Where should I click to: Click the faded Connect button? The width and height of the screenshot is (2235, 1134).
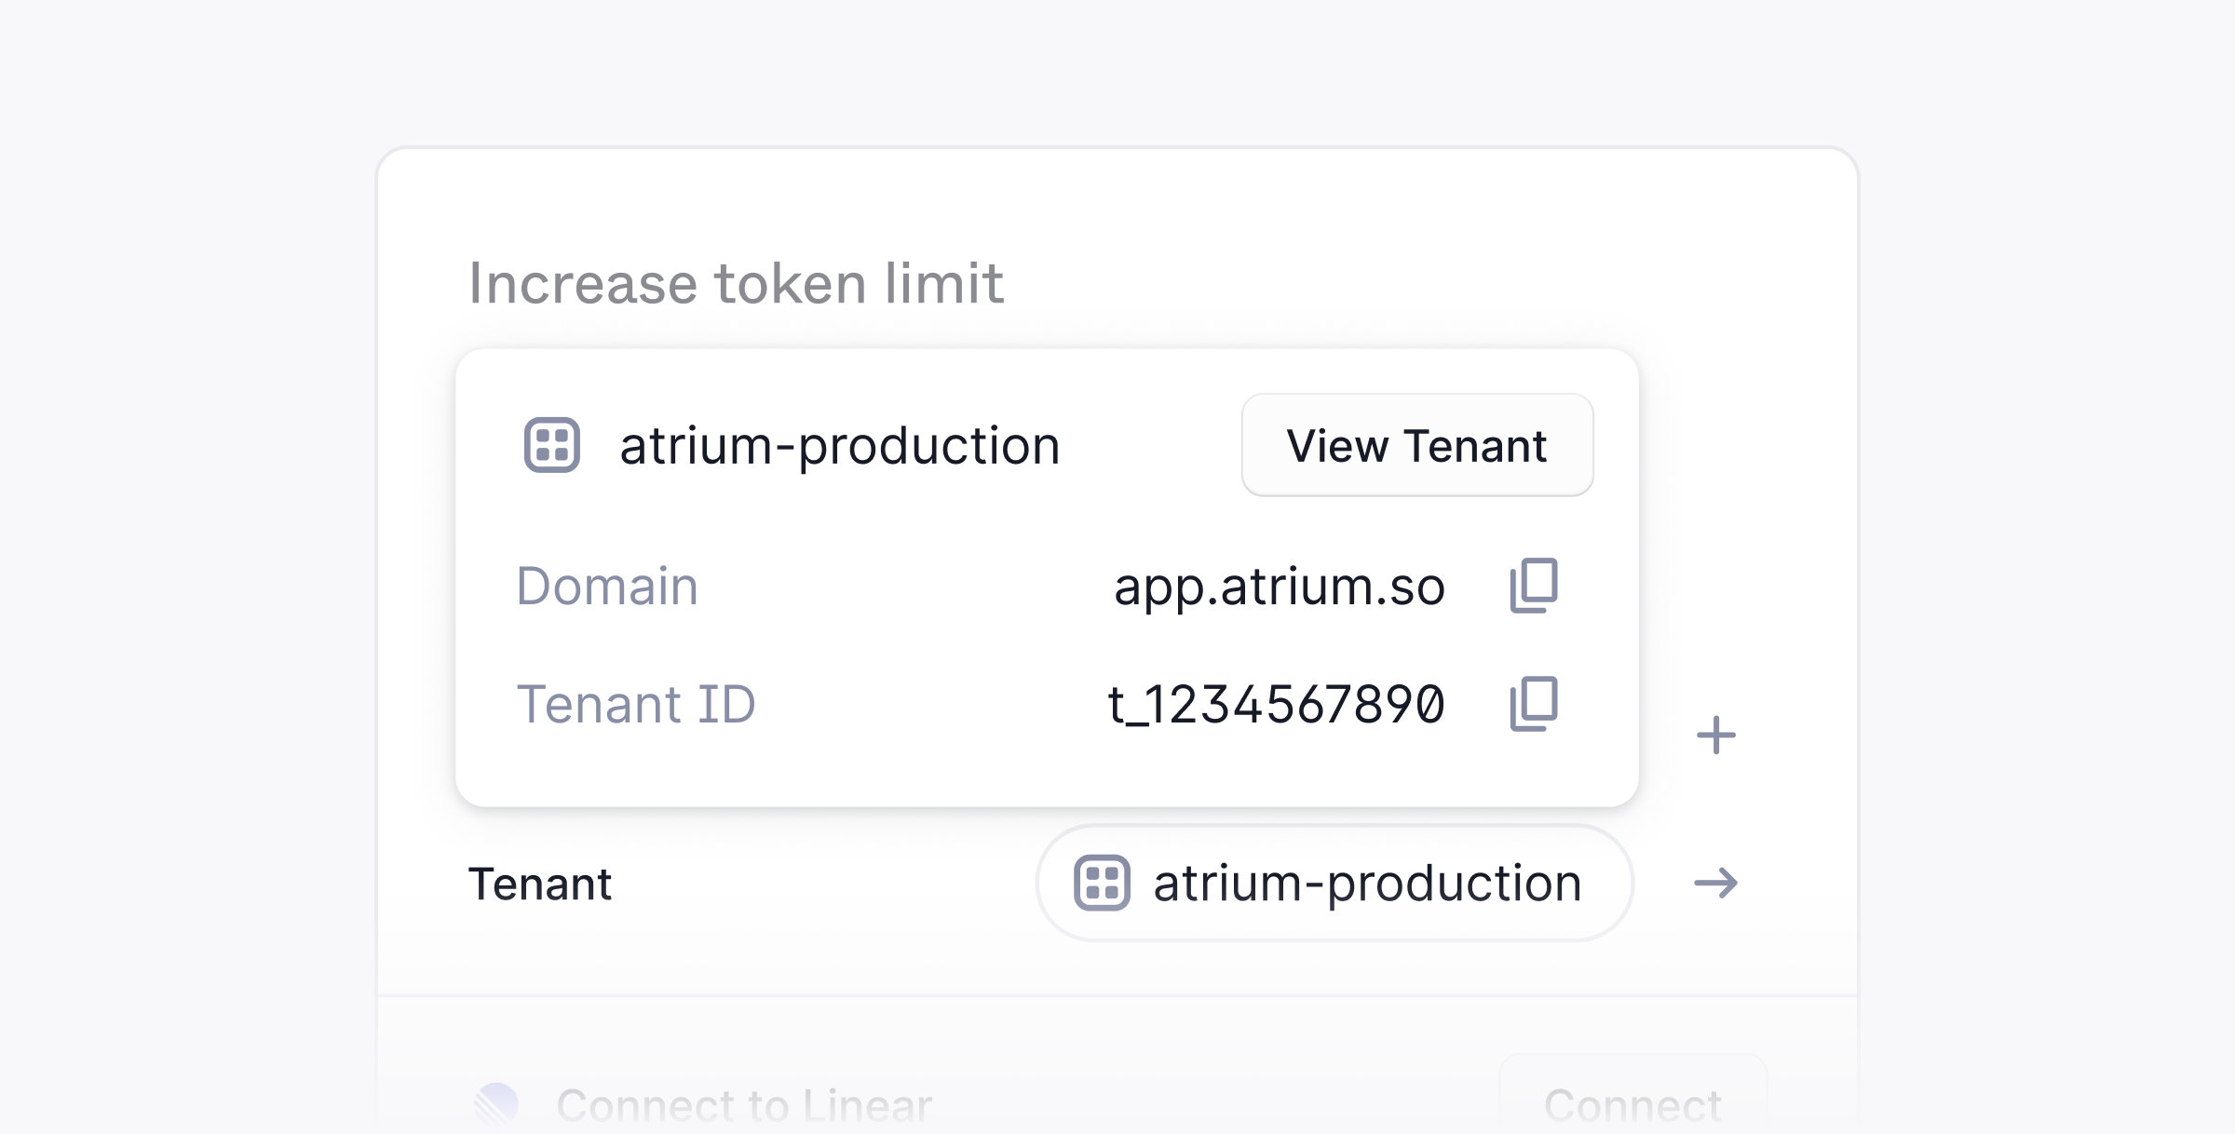(x=1632, y=1099)
